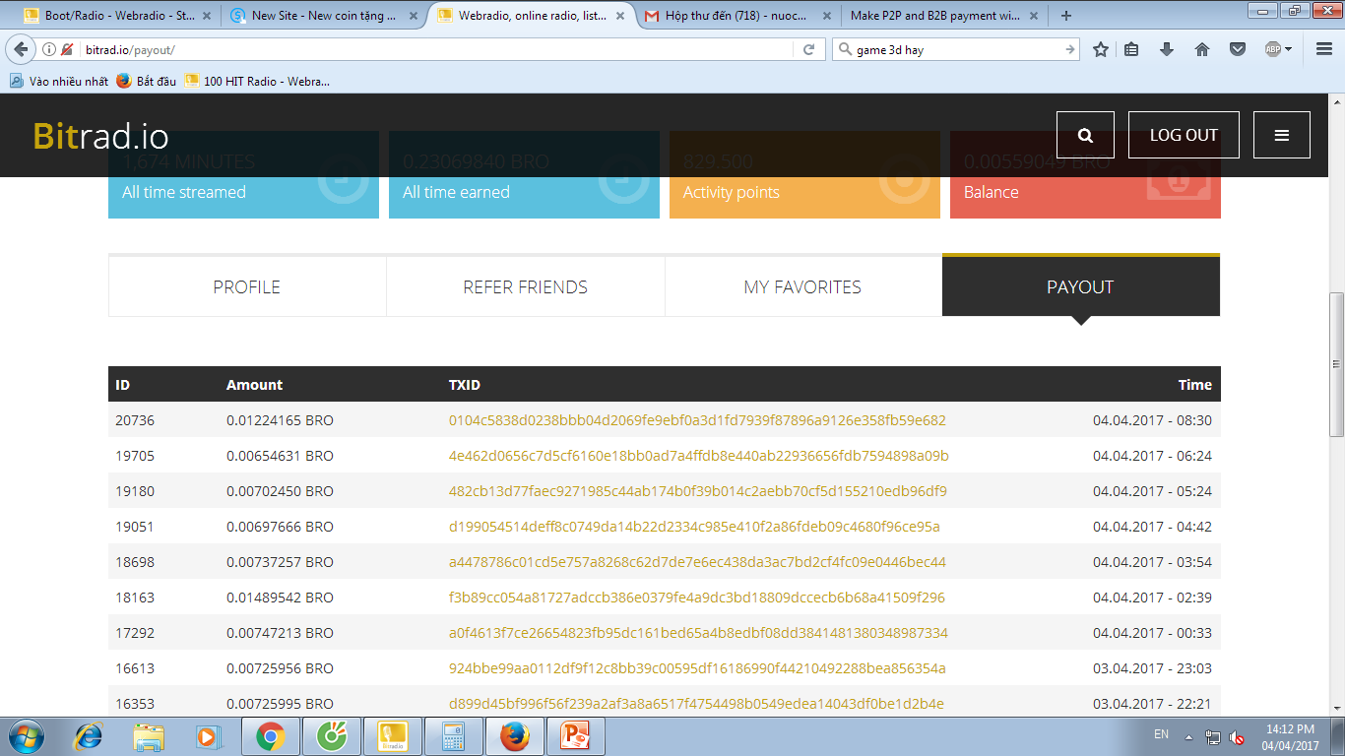
Task: Click the muted volume tray icon
Action: 1237,736
